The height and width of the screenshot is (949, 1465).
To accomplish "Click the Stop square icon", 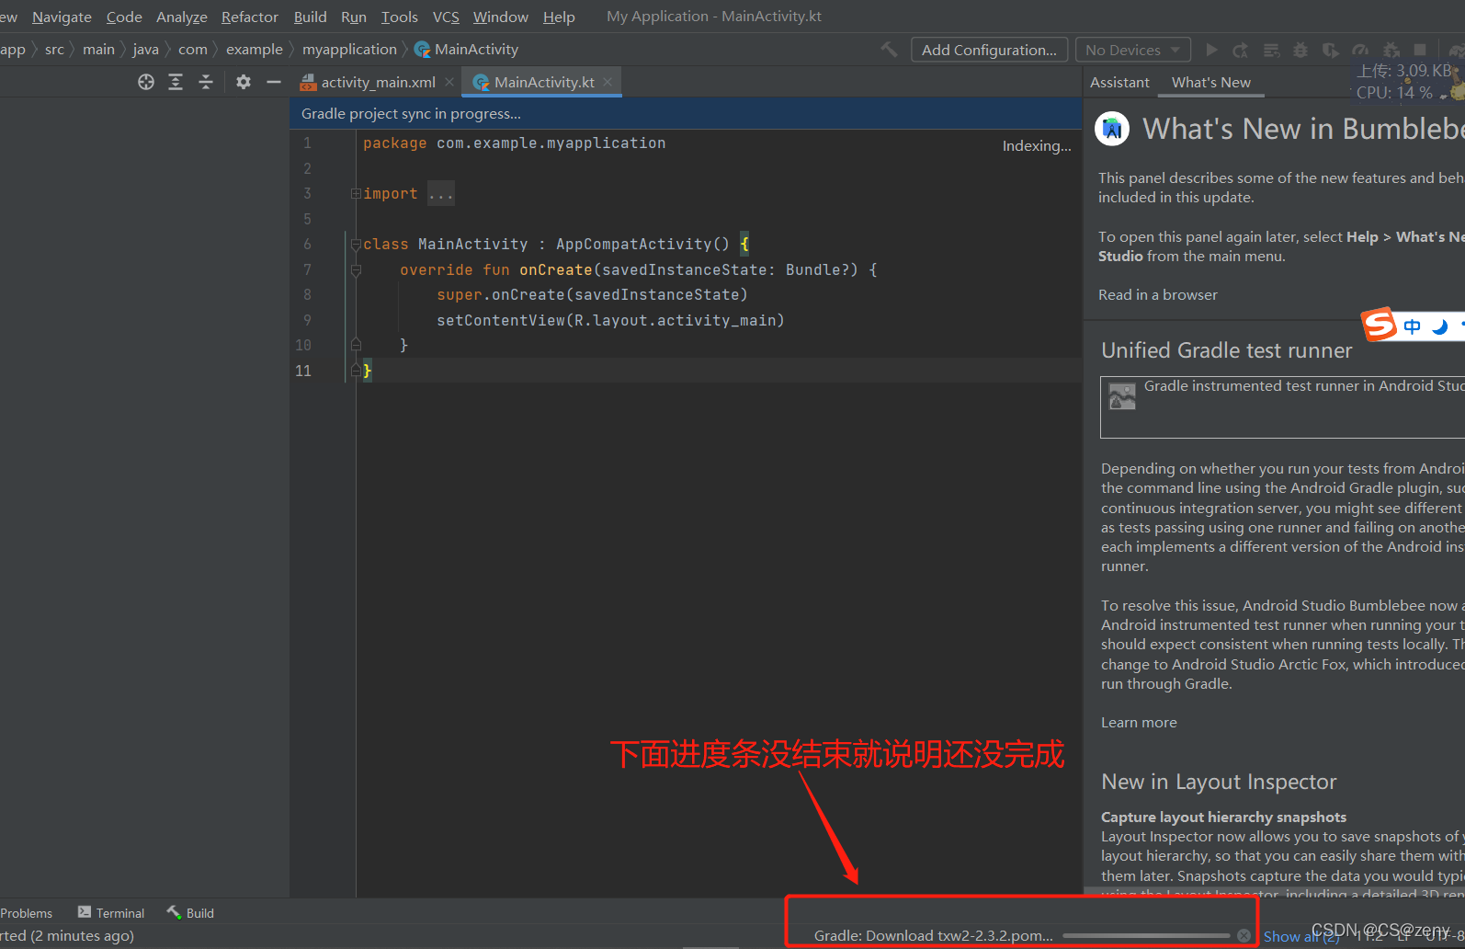I will point(1420,50).
